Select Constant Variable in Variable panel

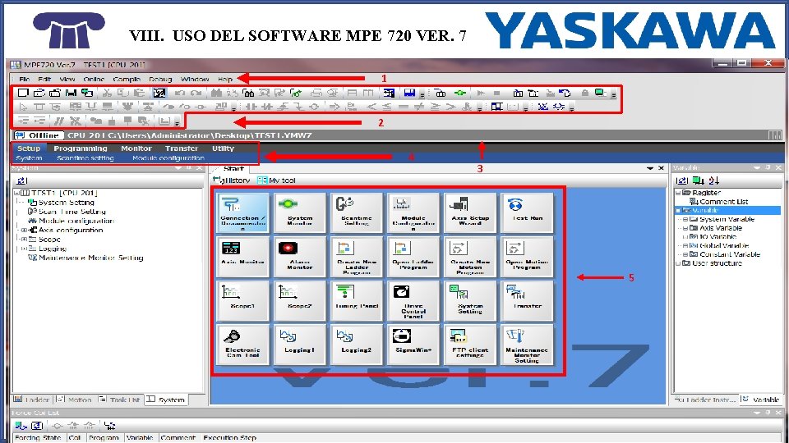click(730, 254)
